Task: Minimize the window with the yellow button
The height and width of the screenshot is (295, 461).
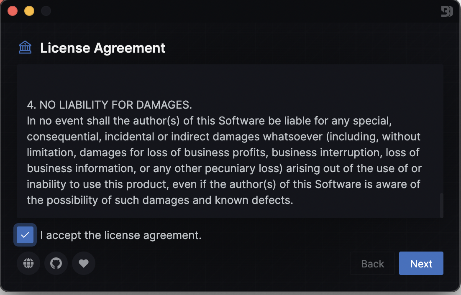Action: point(29,11)
